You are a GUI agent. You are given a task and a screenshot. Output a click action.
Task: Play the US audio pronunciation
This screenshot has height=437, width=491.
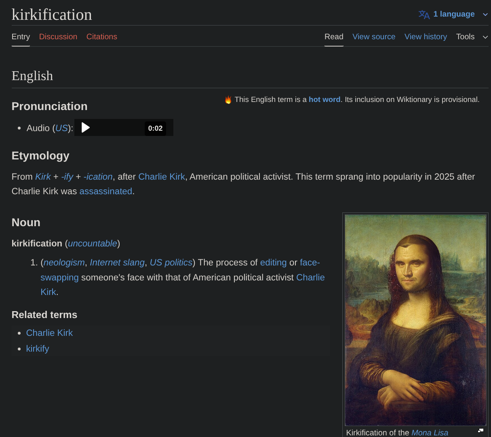pos(85,128)
